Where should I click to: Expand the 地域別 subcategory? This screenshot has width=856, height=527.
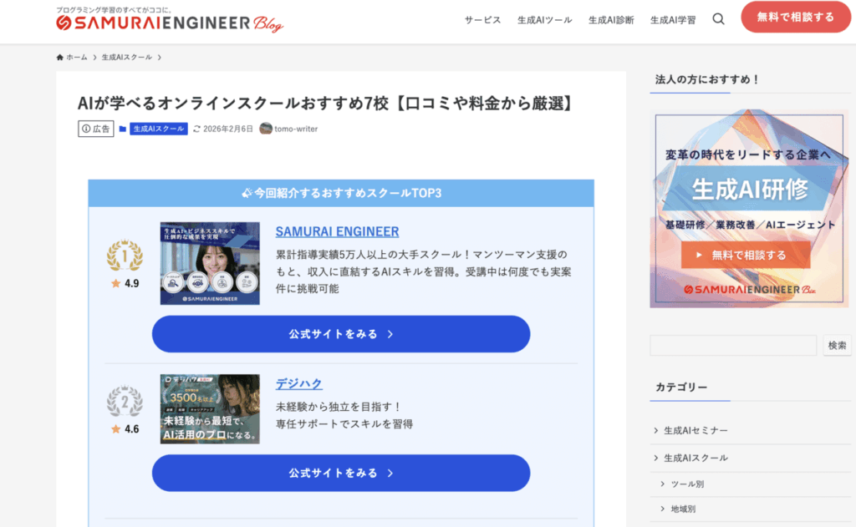[663, 509]
